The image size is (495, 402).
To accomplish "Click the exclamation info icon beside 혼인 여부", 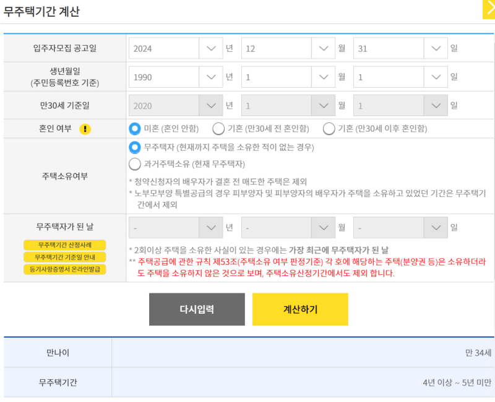I will [x=85, y=129].
